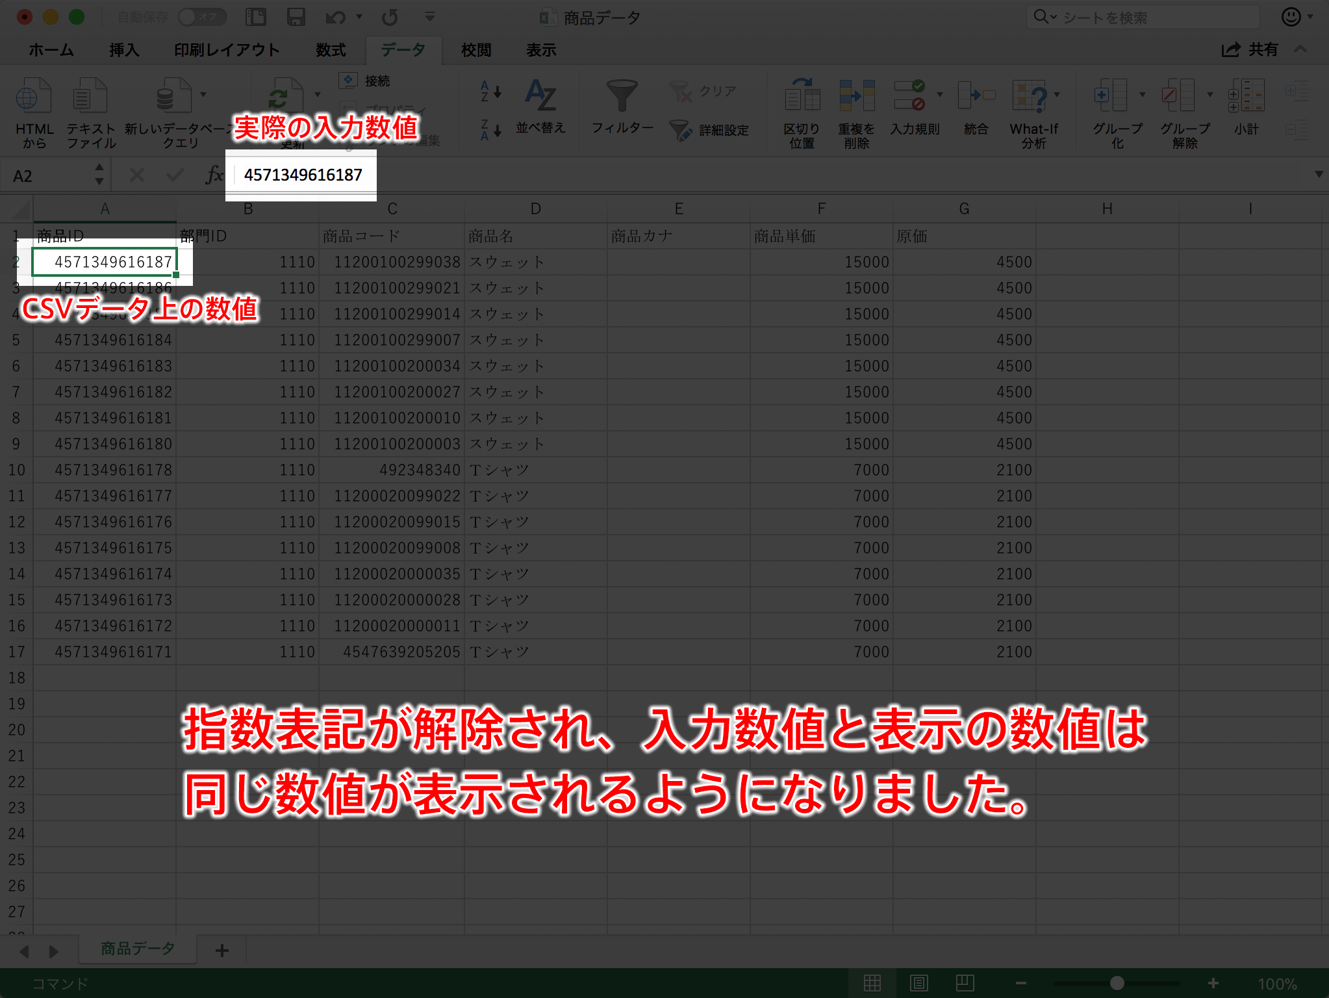Click the 100% zoom level text
Viewport: 1329px width, 998px height.
(1277, 984)
